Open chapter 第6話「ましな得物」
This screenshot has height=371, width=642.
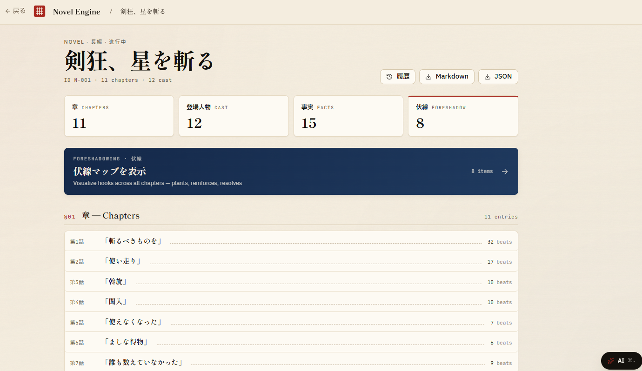pyautogui.click(x=291, y=342)
